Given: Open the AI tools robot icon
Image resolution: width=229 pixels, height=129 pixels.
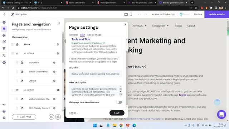Looking at the screenshot, I should click(x=4, y=62).
